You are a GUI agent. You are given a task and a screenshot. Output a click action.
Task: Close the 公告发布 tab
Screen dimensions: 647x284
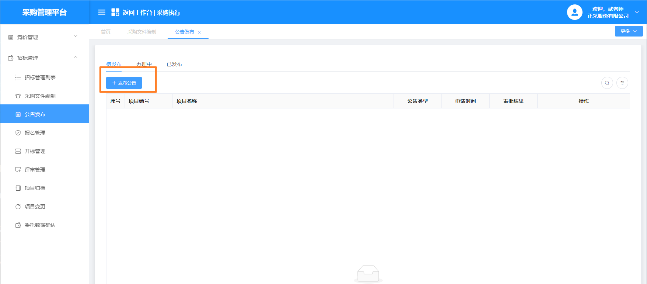click(199, 32)
